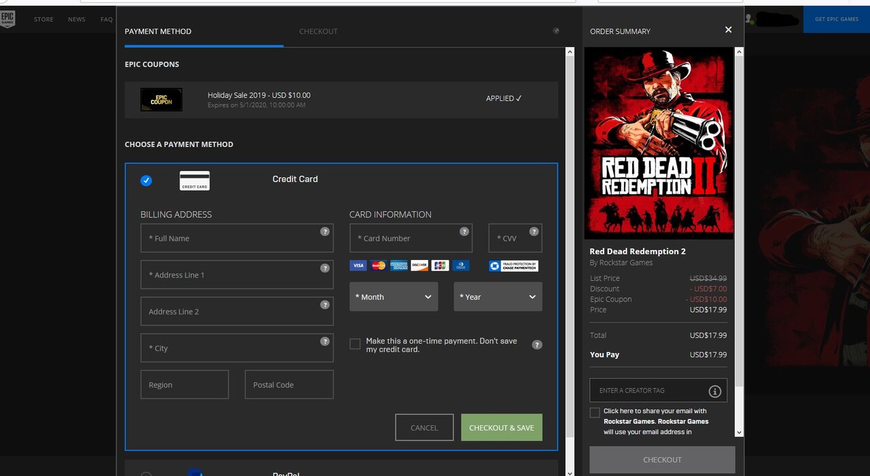Click the payment panel scrollbar down arrow

pos(570,472)
